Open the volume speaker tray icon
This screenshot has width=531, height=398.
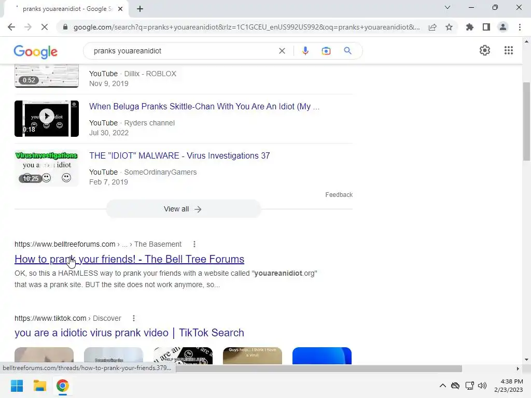[482, 386]
